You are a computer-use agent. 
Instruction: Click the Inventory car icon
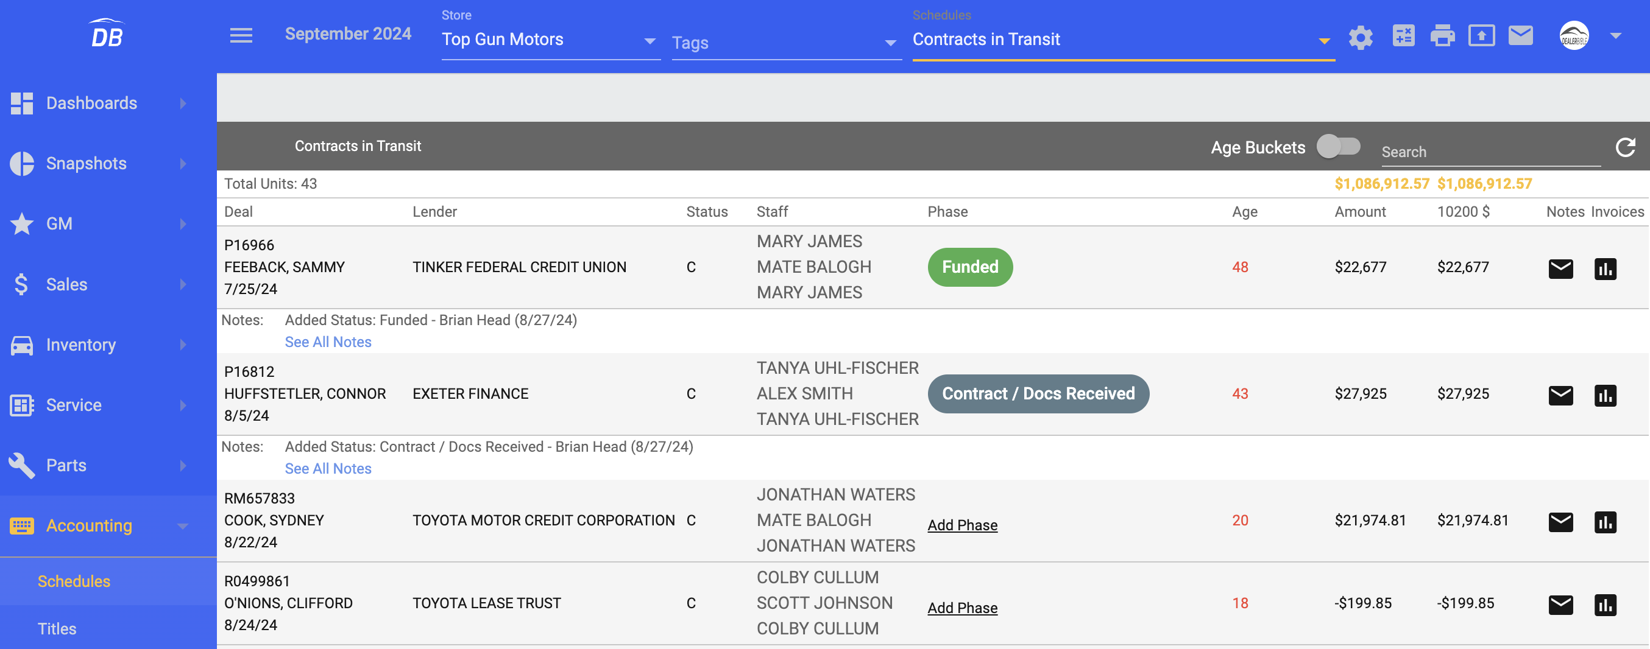pos(22,345)
